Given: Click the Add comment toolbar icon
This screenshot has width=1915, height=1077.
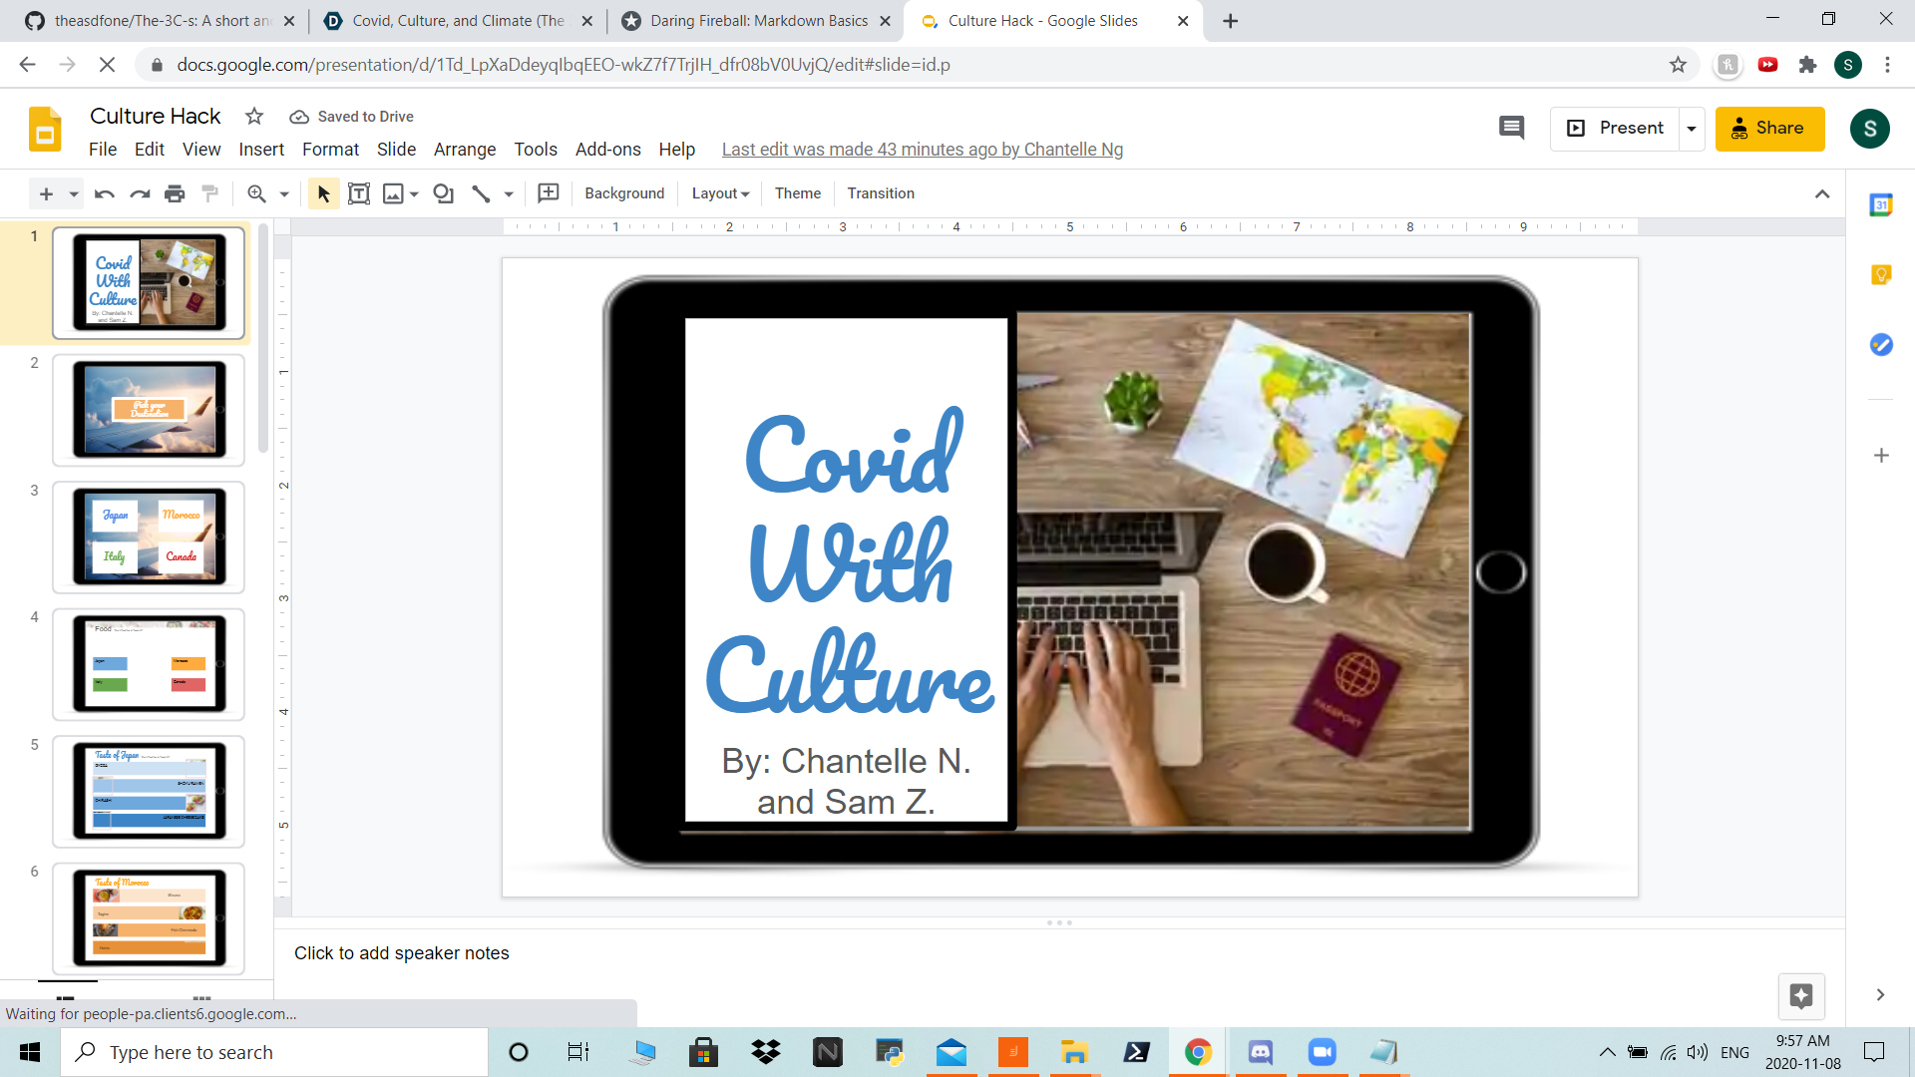Looking at the screenshot, I should (549, 193).
